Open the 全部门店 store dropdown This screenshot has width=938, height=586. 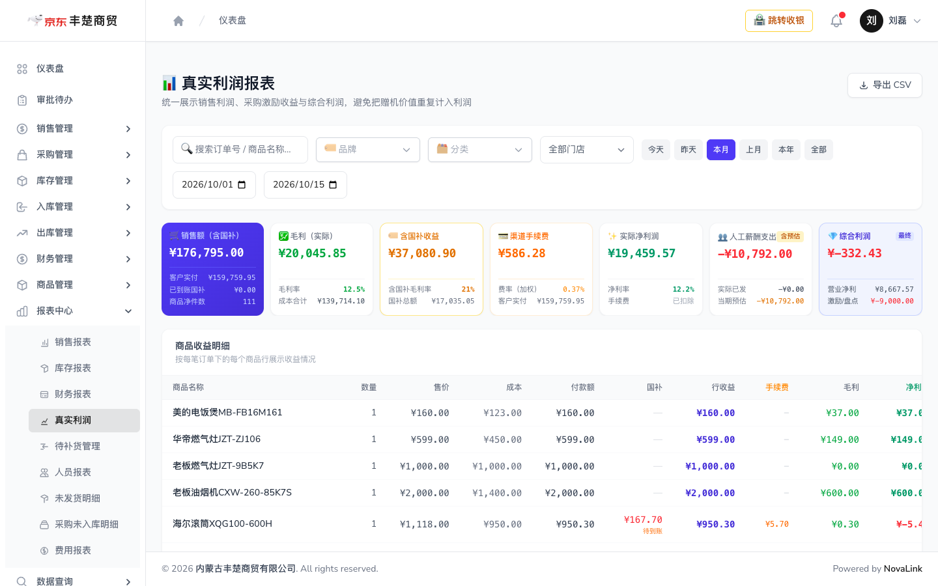pyautogui.click(x=587, y=150)
